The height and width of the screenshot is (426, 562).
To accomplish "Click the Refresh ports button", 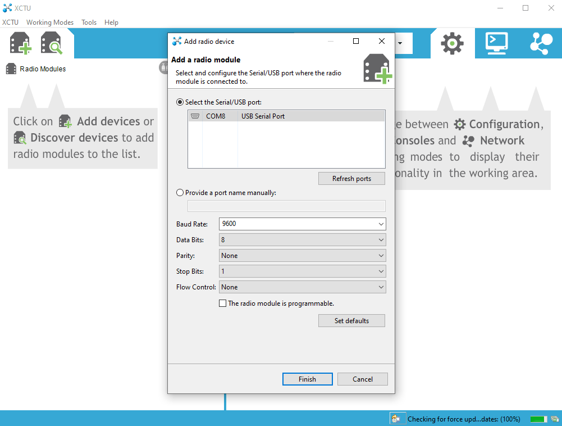I will click(x=351, y=179).
